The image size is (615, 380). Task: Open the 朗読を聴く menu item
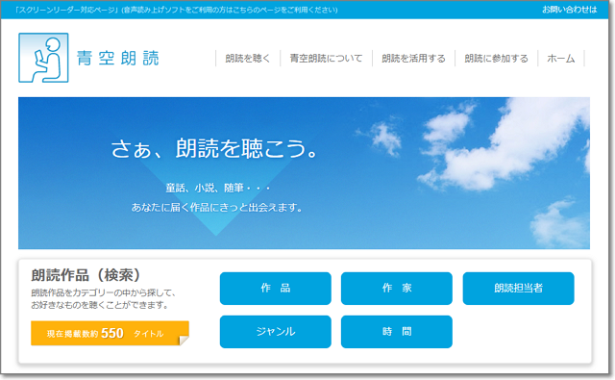[248, 59]
